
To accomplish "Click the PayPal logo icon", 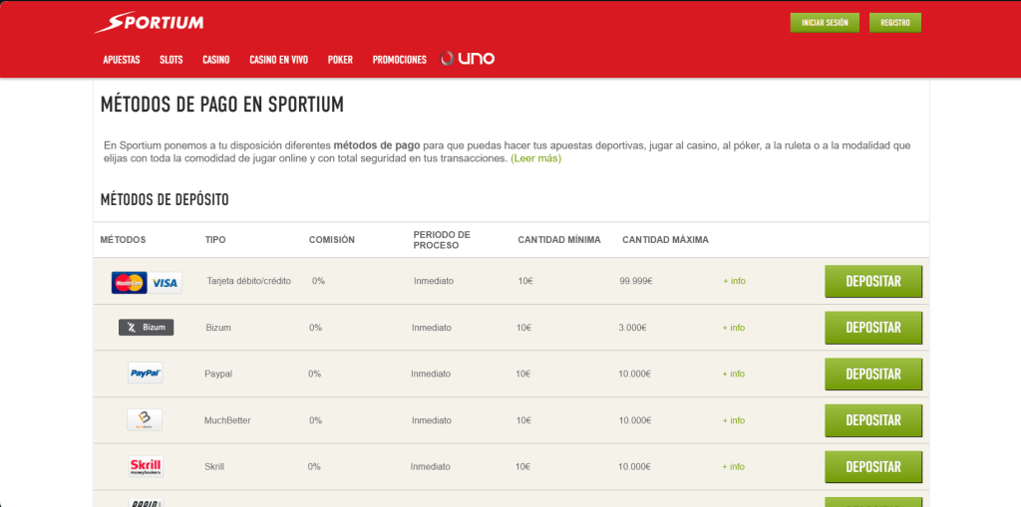I will tap(146, 374).
